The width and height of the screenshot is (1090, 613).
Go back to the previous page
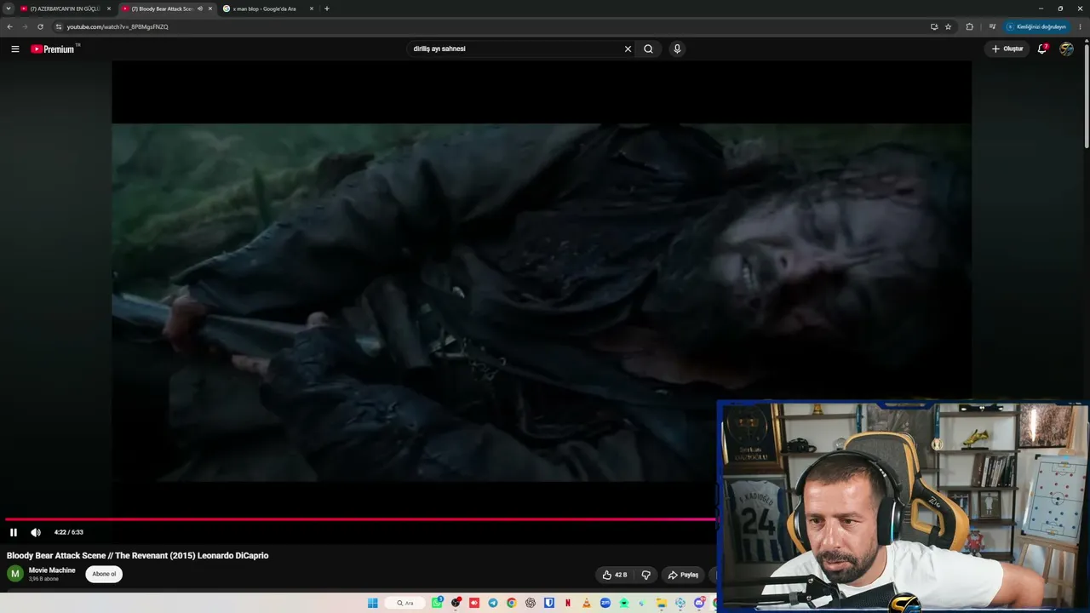coord(10,26)
